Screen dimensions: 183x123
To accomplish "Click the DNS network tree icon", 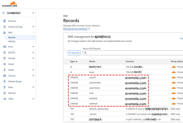I will coord(4,33).
